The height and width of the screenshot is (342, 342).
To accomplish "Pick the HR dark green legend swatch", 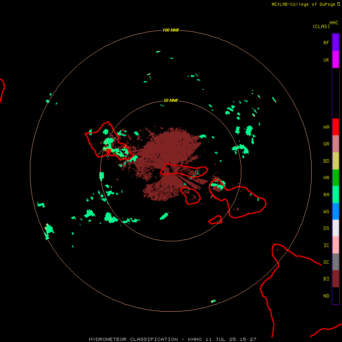I will pyautogui.click(x=336, y=178).
